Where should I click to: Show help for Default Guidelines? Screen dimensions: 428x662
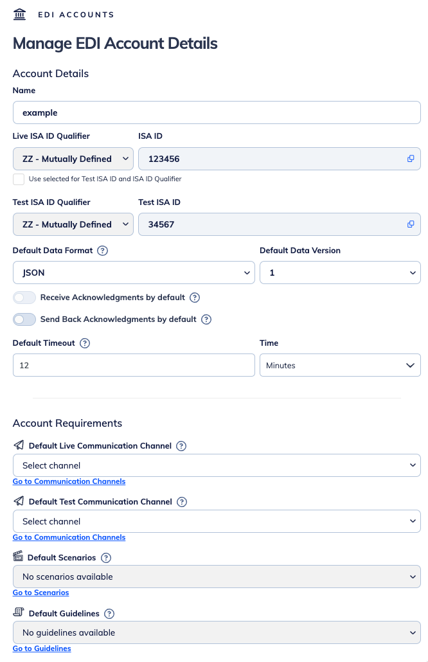[x=109, y=613]
